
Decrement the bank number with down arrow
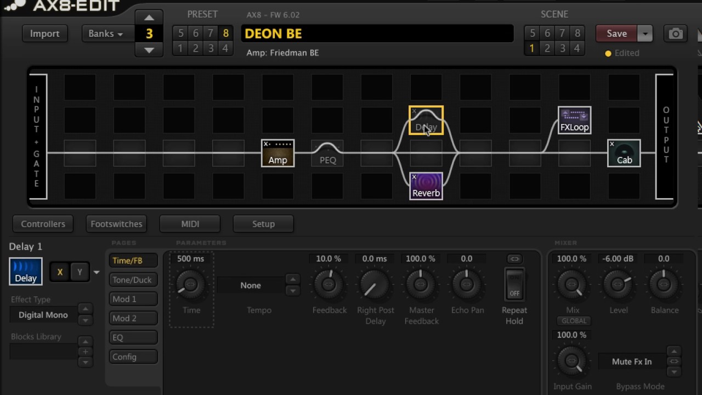point(149,49)
